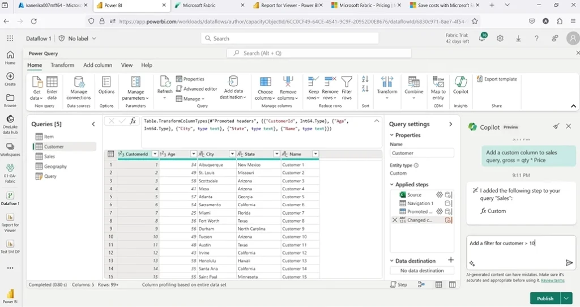Open Create in the left sidebar

(x=10, y=79)
